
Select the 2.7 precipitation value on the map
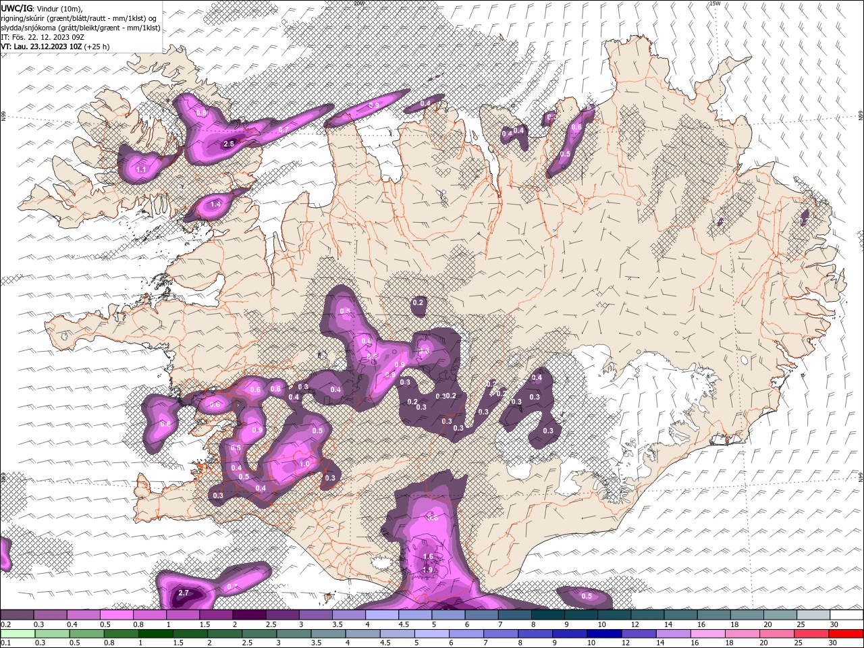click(184, 593)
